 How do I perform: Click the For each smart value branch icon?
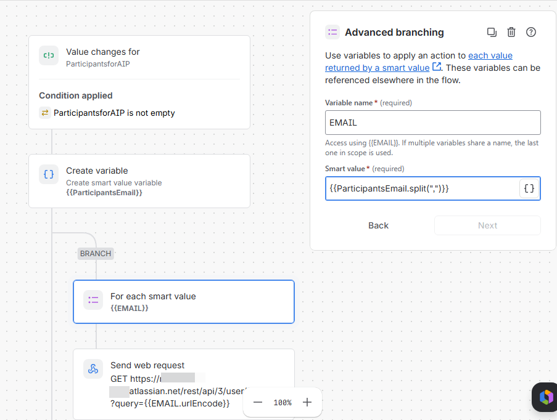pos(93,300)
